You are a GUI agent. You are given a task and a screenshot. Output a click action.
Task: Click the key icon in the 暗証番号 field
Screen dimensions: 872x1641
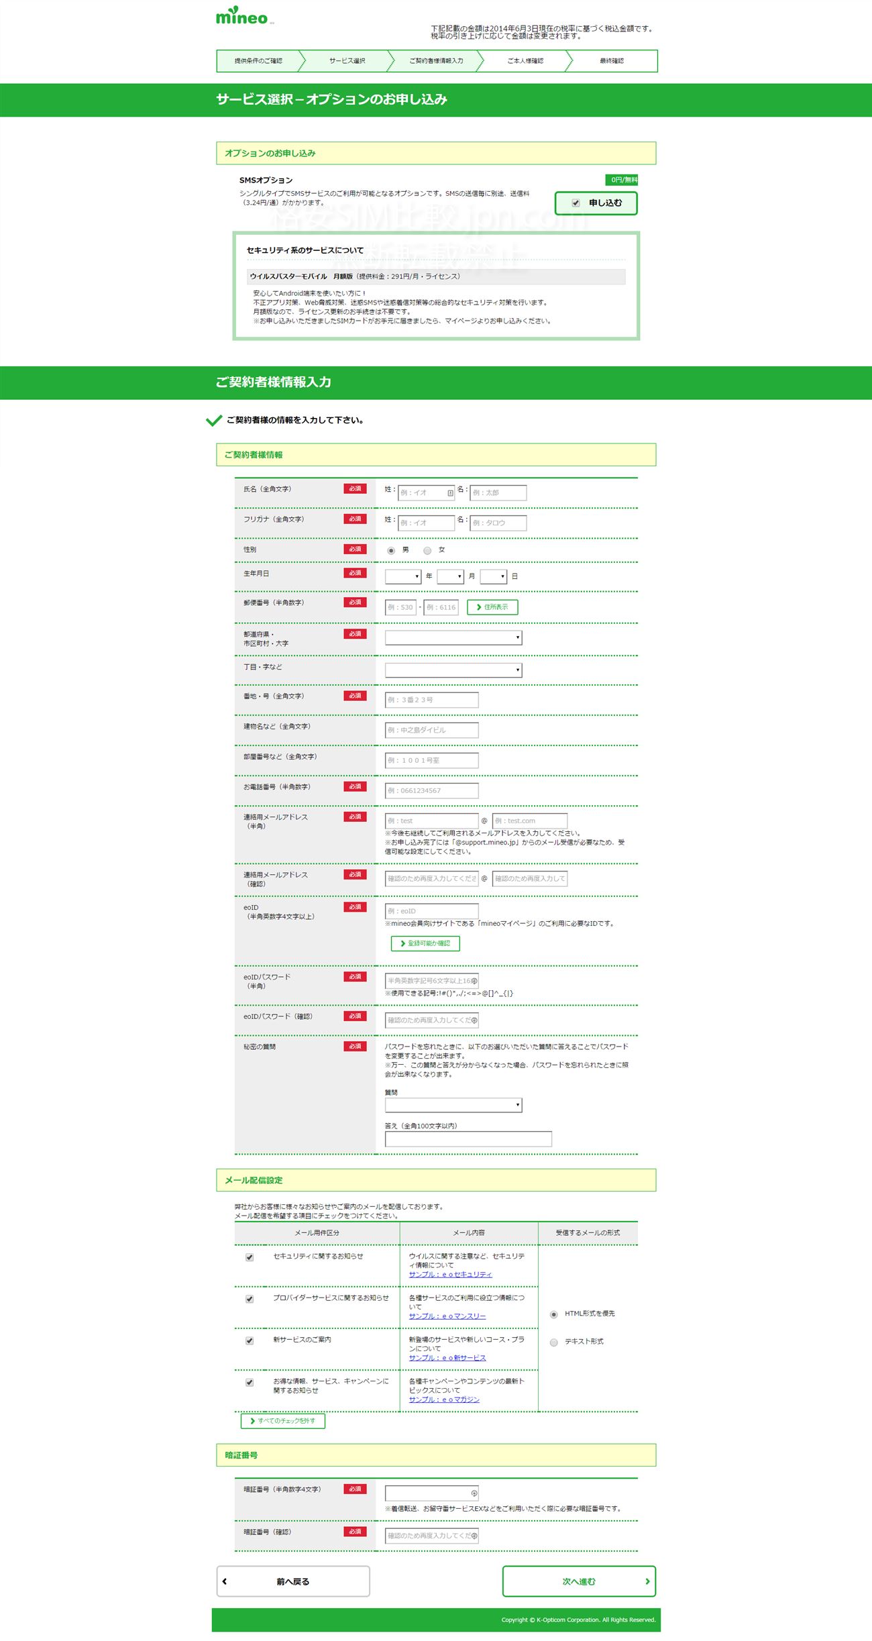tap(474, 1493)
